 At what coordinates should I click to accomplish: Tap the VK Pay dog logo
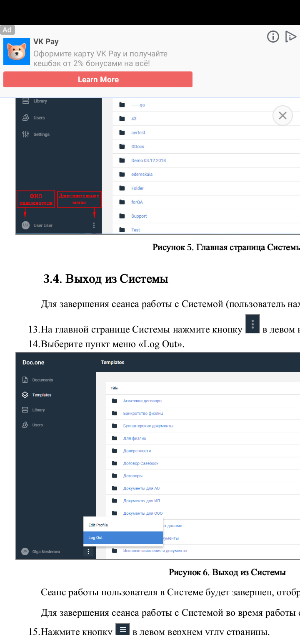(17, 52)
